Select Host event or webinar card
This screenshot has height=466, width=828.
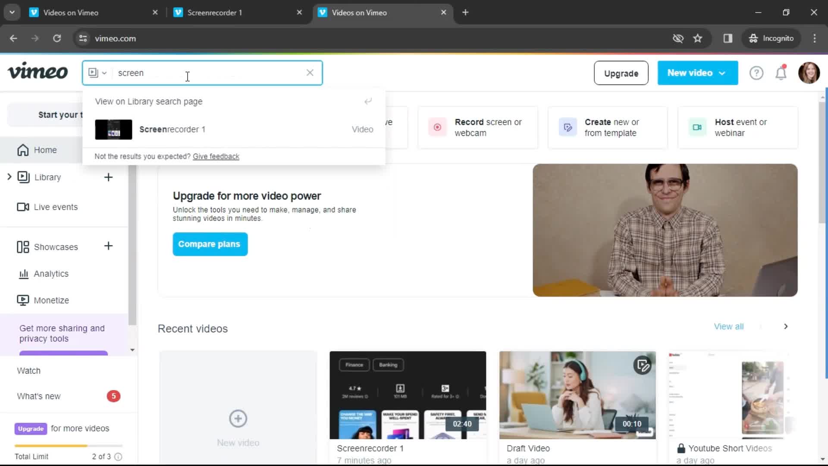pos(738,127)
